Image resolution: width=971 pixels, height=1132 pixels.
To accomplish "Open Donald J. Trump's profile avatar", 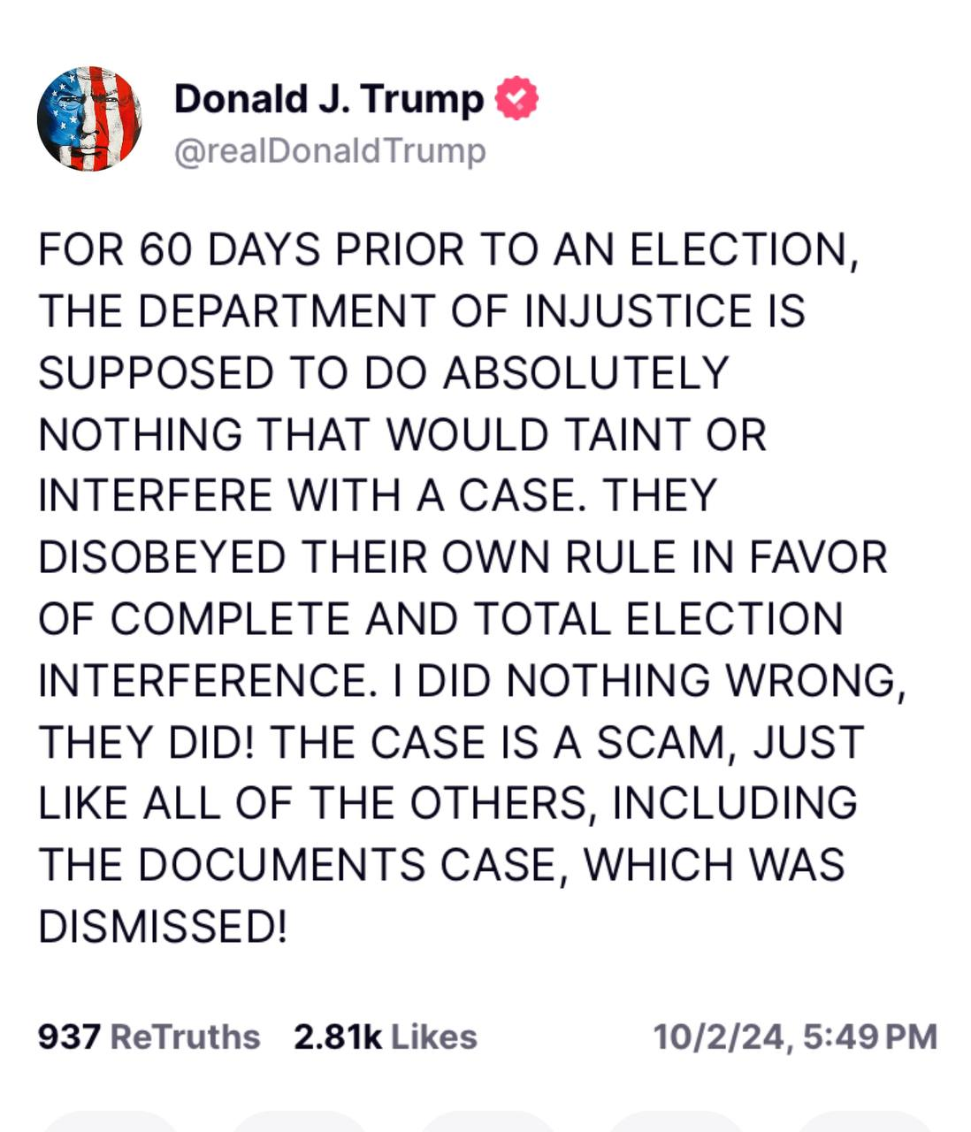I will point(89,118).
